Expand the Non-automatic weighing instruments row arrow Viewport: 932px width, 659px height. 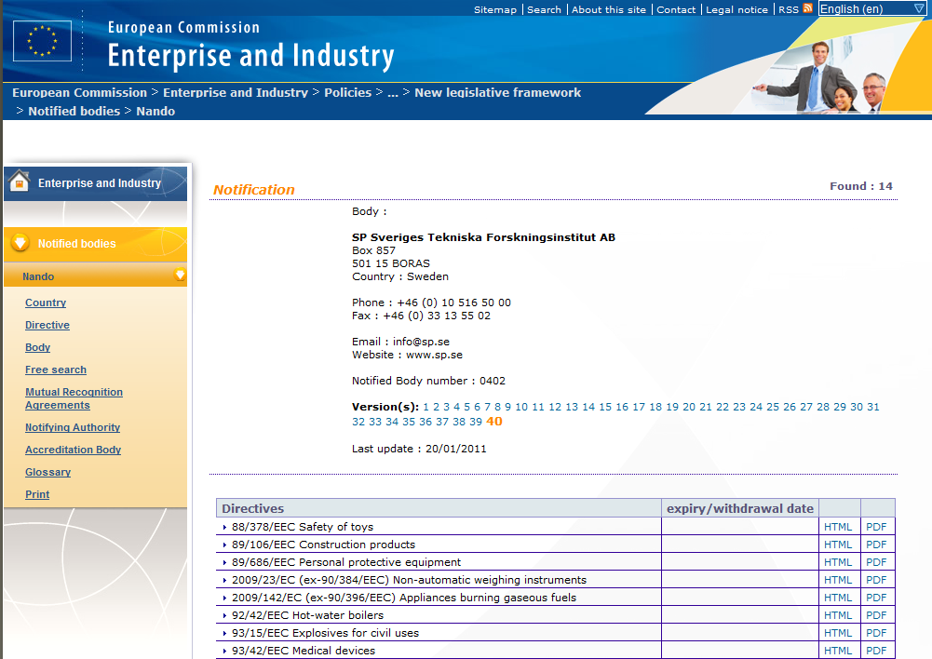pos(224,581)
